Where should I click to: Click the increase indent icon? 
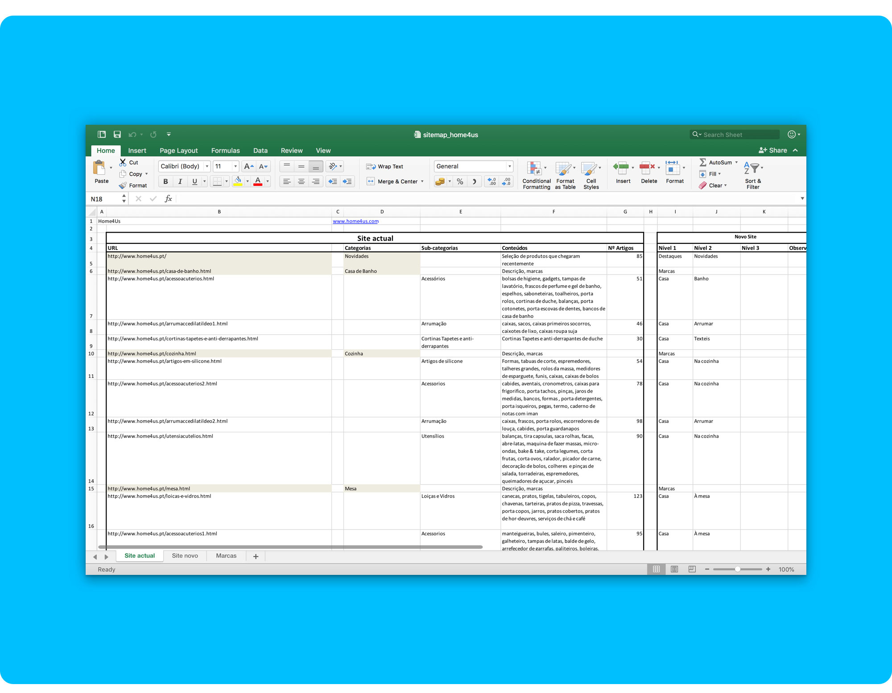point(347,181)
